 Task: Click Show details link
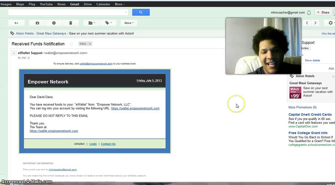[x=312, y=60]
